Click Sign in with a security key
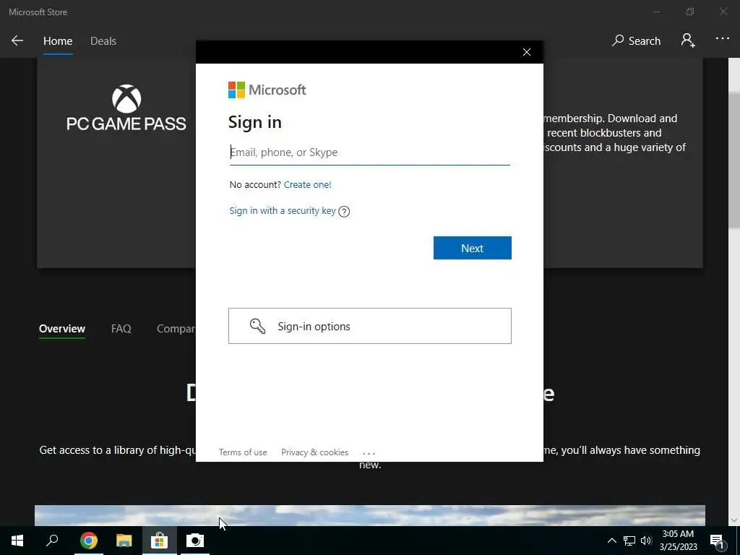 [x=283, y=210]
